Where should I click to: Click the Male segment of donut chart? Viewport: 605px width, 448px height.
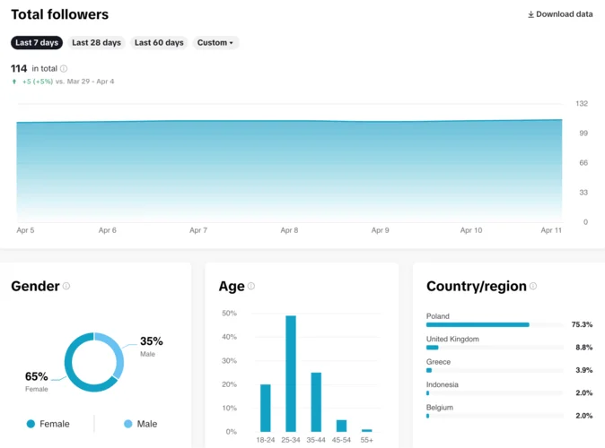click(x=115, y=354)
